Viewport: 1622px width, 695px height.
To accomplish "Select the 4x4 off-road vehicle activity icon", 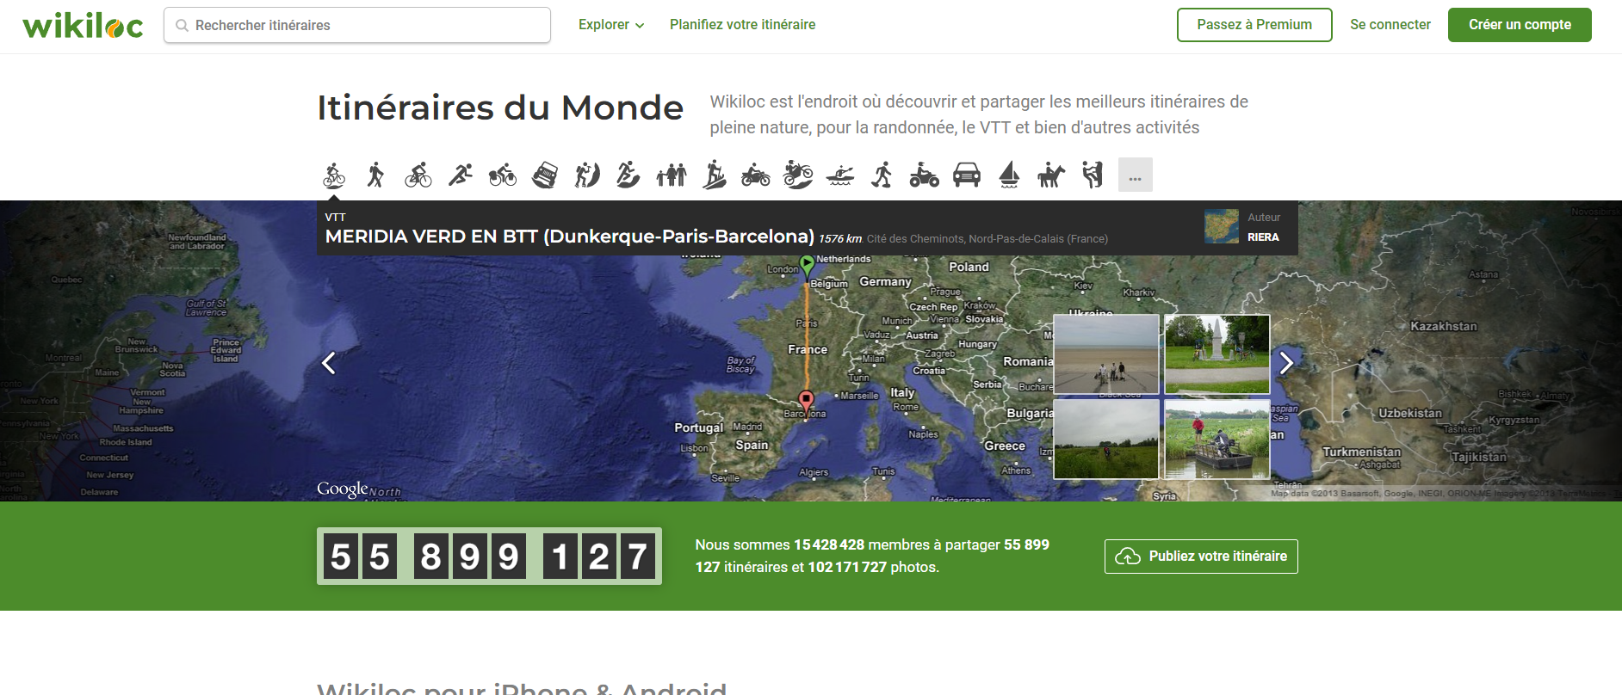I will tap(545, 175).
